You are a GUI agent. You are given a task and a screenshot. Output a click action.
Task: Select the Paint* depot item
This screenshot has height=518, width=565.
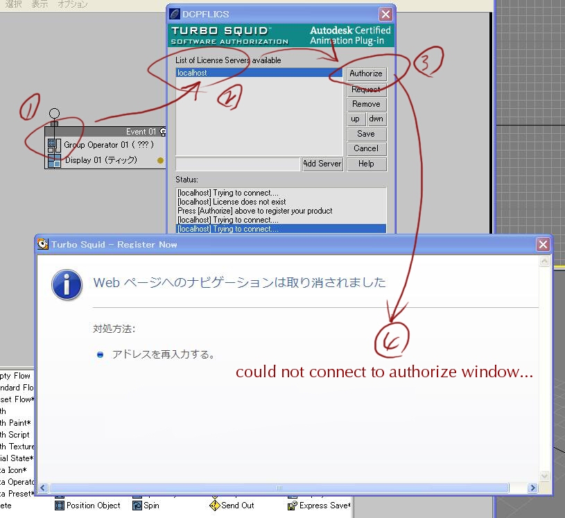(x=15, y=423)
